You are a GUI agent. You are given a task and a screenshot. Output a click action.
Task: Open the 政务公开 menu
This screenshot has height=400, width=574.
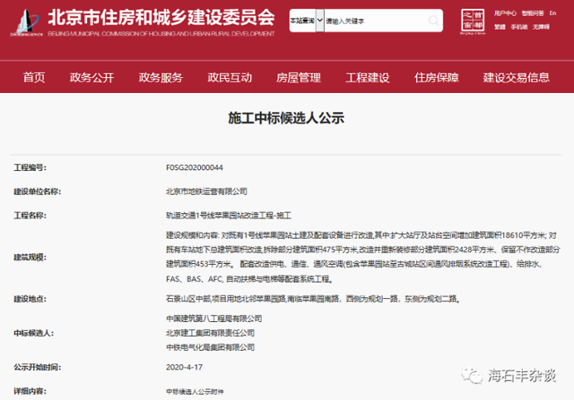click(x=91, y=78)
